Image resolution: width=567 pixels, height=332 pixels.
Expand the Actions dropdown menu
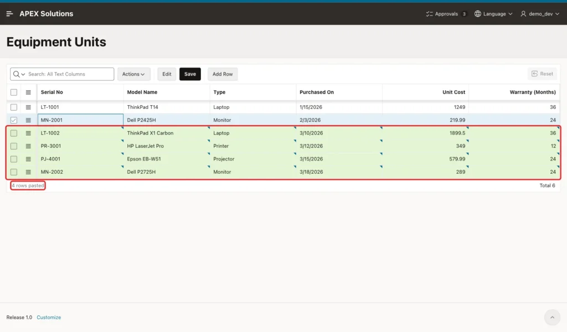tap(134, 74)
